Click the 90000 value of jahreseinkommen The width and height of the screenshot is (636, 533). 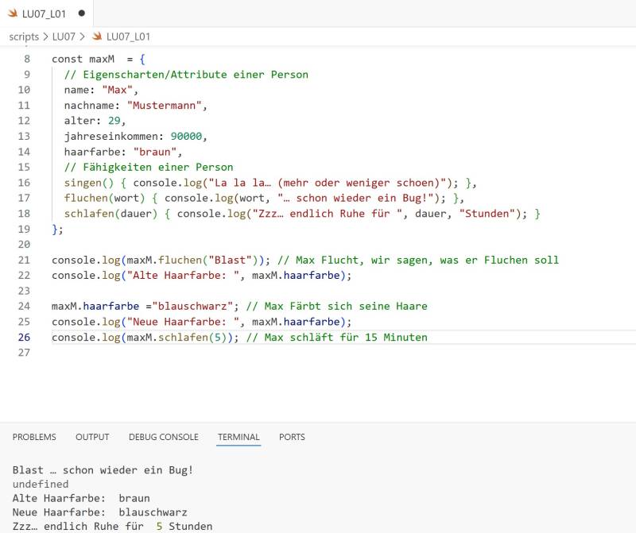186,137
